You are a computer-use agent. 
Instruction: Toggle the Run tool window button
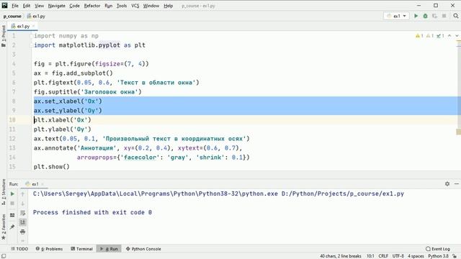(109, 249)
